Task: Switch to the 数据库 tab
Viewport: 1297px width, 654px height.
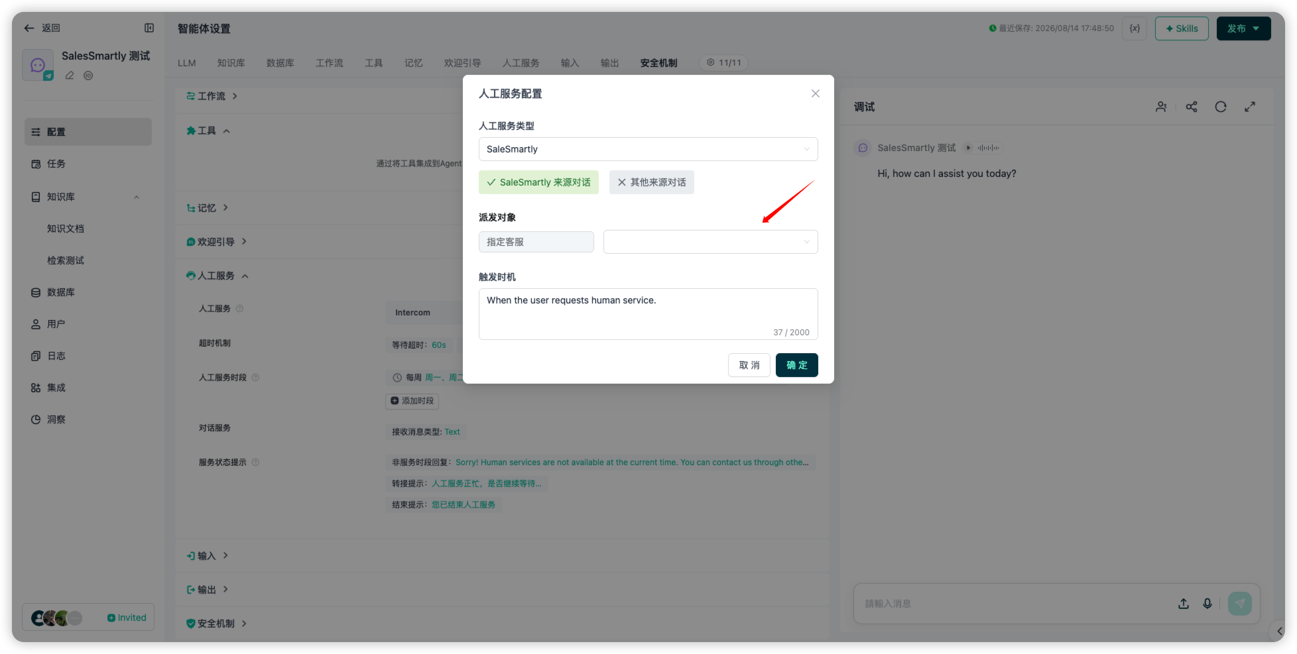Action: (x=280, y=63)
